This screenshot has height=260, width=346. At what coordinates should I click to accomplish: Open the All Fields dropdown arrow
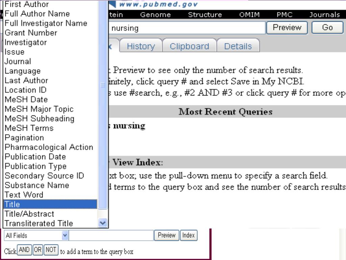[x=65, y=235]
